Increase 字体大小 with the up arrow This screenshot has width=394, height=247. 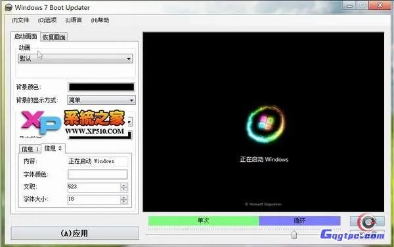click(x=124, y=197)
